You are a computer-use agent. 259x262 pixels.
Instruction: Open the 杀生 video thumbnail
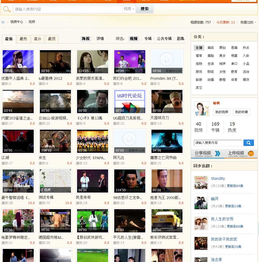click(x=55, y=141)
